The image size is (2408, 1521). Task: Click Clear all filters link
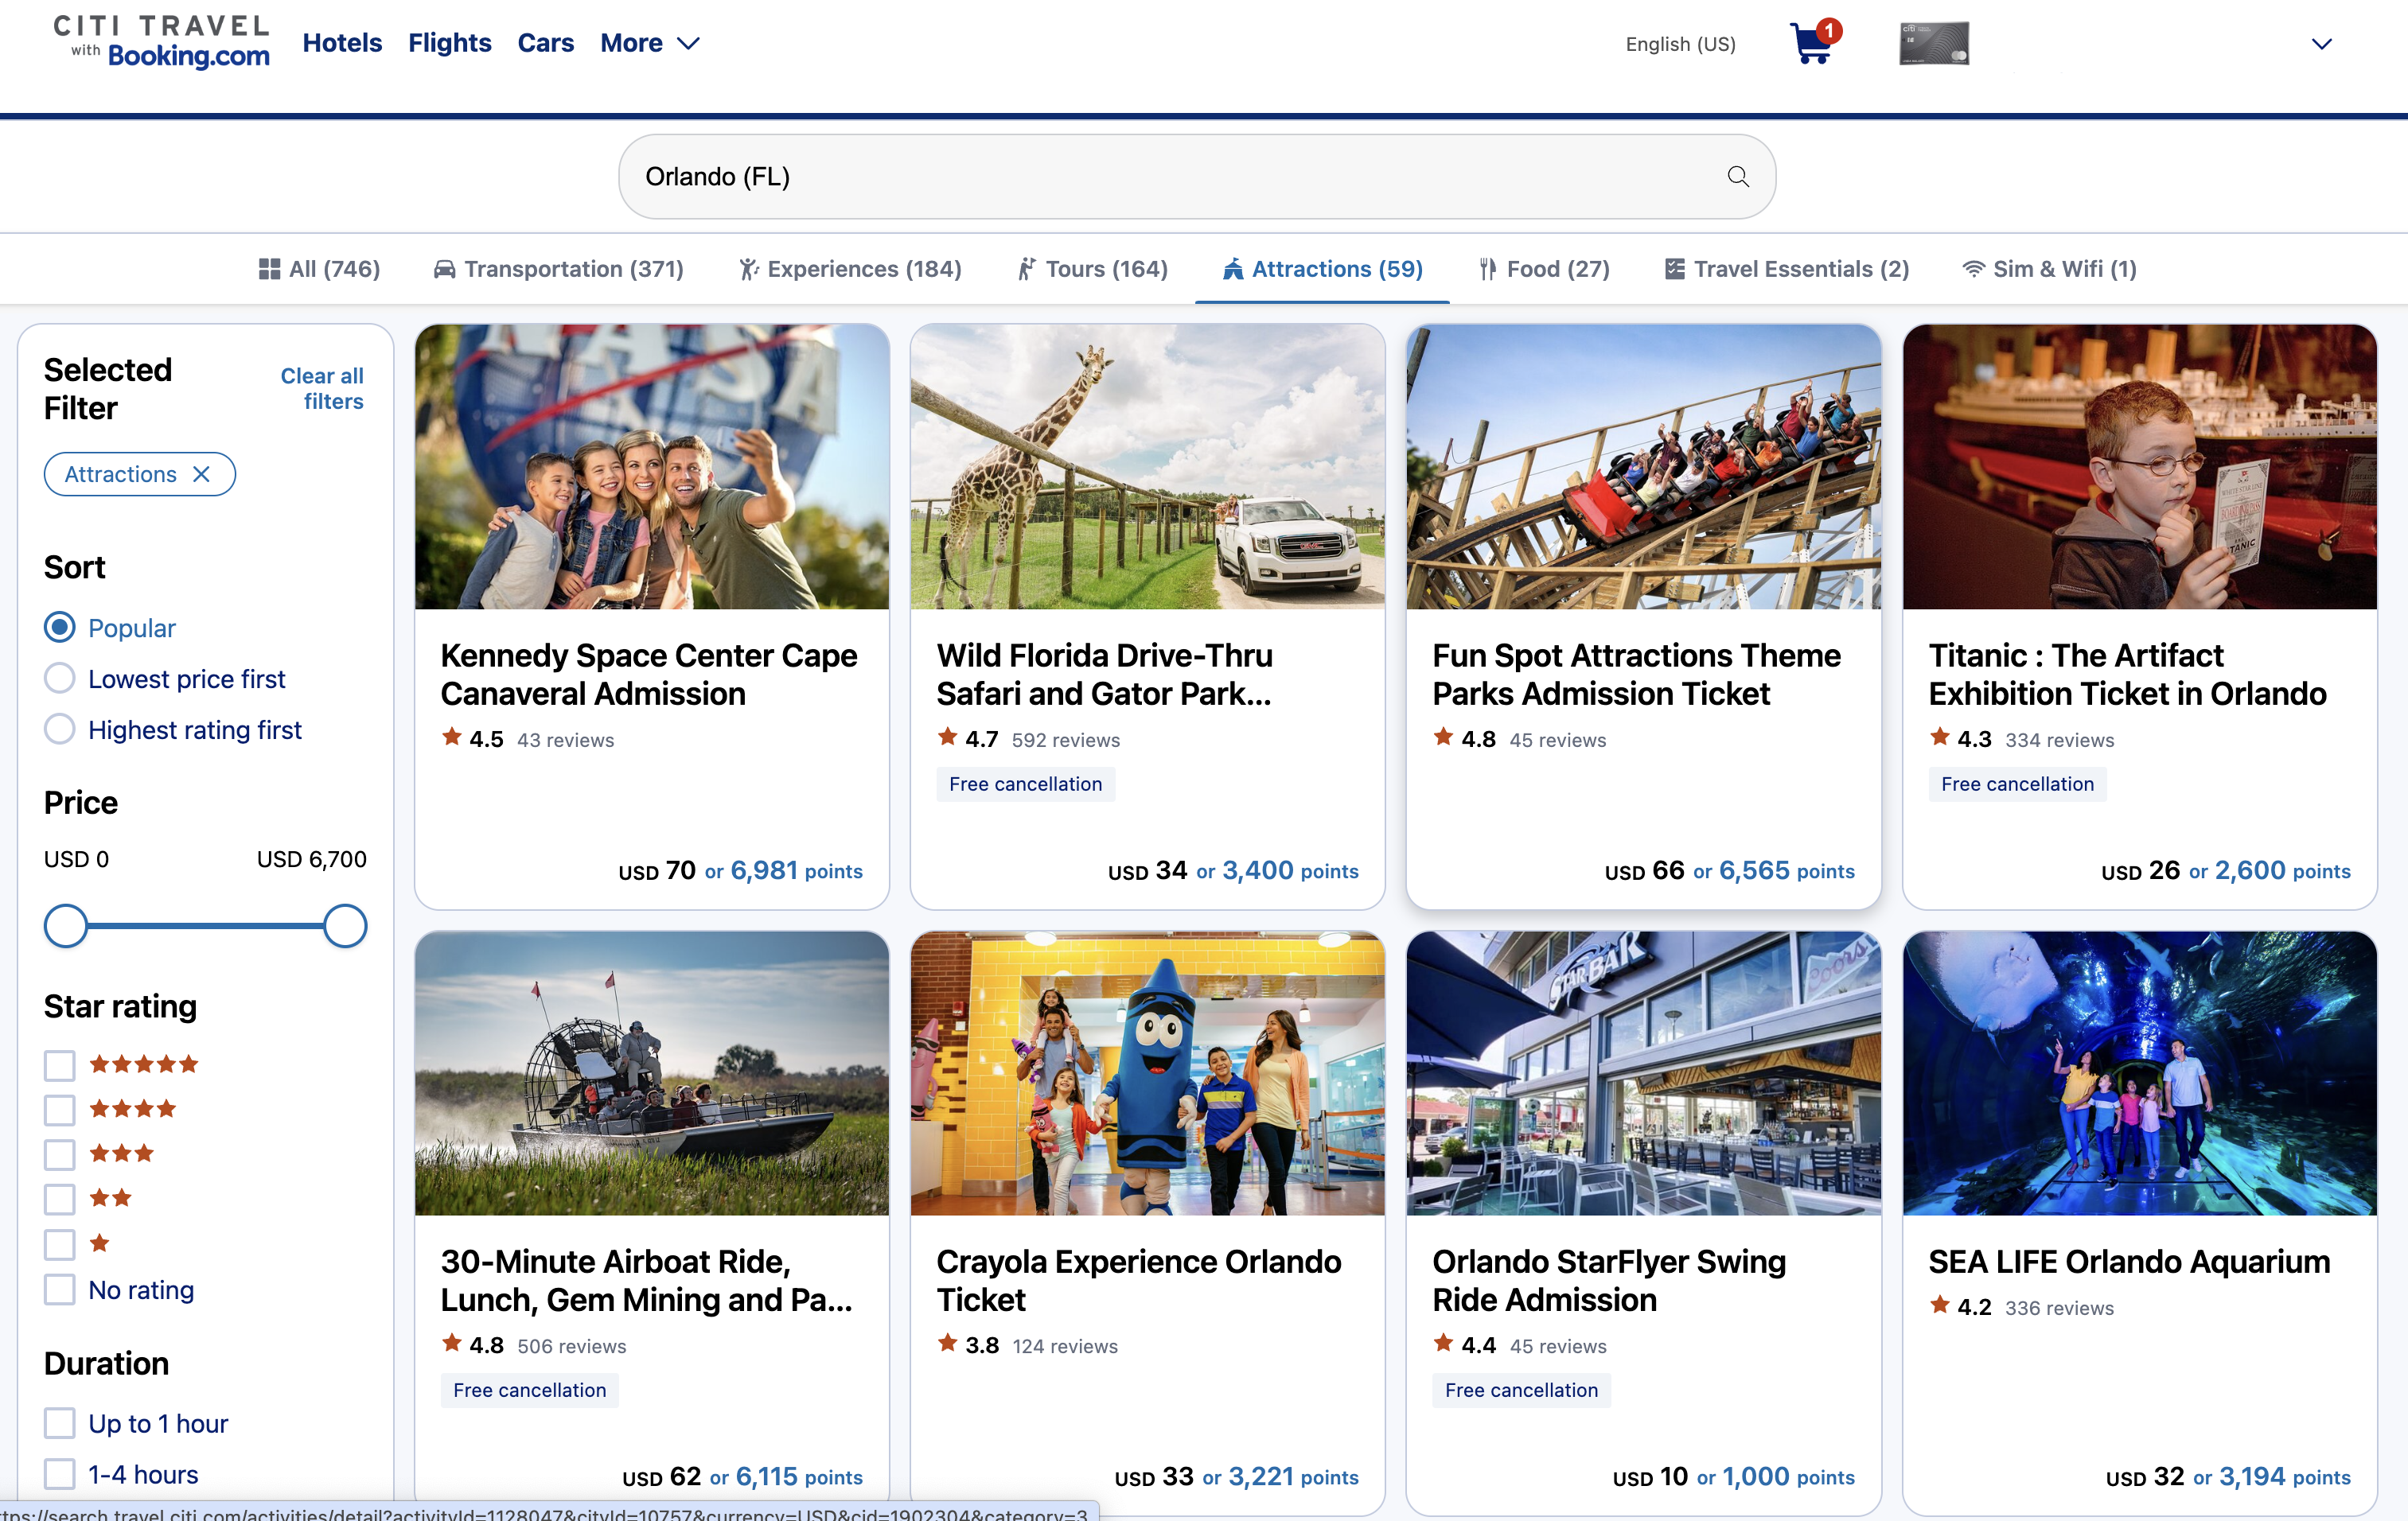(322, 387)
